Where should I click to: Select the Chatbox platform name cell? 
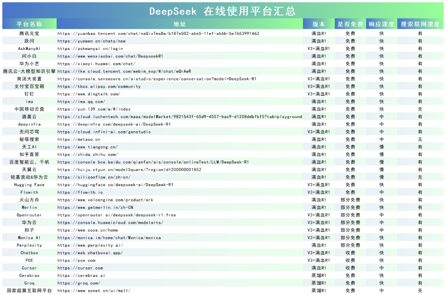(29, 253)
